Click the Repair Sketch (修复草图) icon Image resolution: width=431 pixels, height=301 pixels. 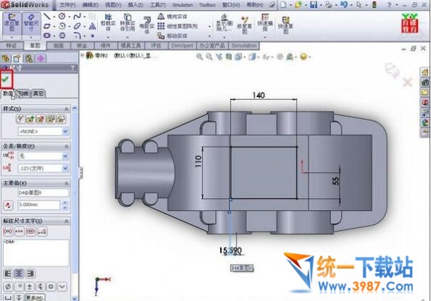click(x=244, y=25)
